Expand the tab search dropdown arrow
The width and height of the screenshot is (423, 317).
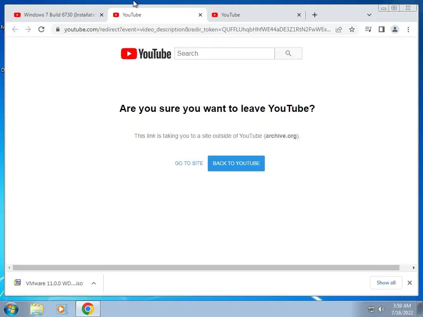click(x=369, y=15)
